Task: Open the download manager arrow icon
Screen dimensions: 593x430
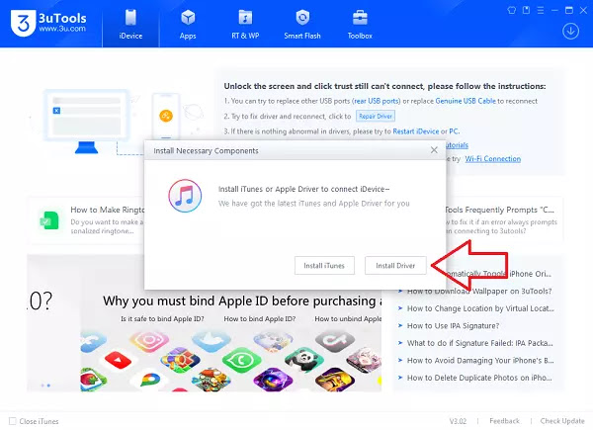Action: pos(570,31)
